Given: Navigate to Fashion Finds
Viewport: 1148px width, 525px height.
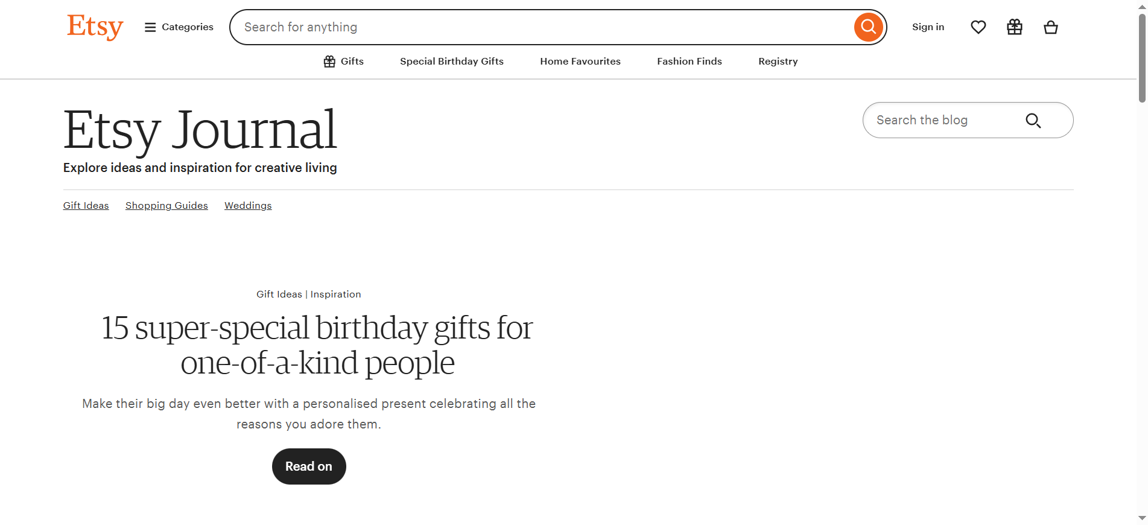Looking at the screenshot, I should (689, 61).
